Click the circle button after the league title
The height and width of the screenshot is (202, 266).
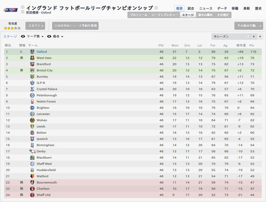coord(156,8)
